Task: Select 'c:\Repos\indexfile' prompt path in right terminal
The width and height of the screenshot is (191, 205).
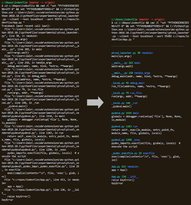Action: (x=124, y=20)
